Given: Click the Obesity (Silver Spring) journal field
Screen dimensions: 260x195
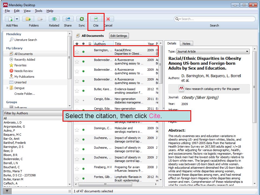Looking at the screenshot, I should (200, 97).
